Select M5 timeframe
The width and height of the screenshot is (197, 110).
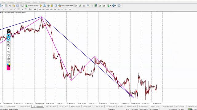click(x=43, y=9)
